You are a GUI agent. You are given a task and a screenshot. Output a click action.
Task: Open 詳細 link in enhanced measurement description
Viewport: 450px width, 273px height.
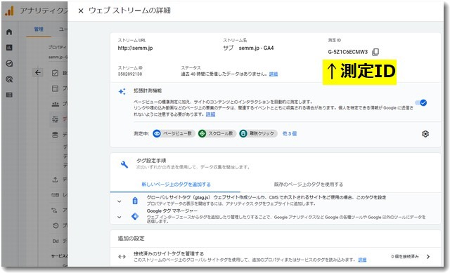(x=210, y=114)
